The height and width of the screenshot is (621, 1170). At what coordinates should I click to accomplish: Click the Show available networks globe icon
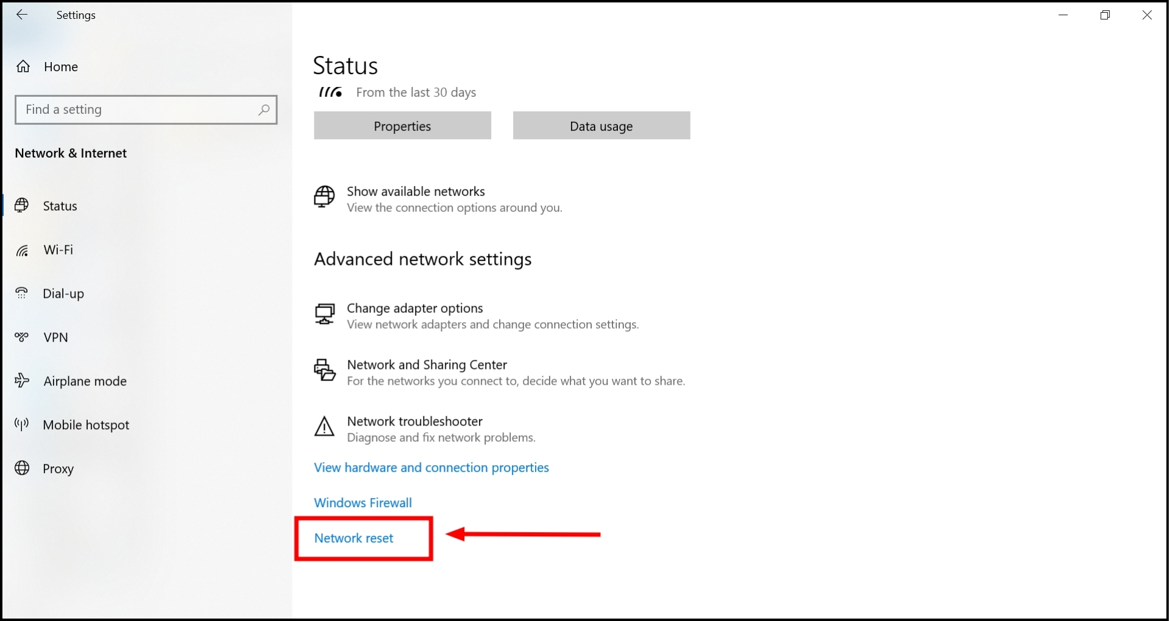(324, 197)
